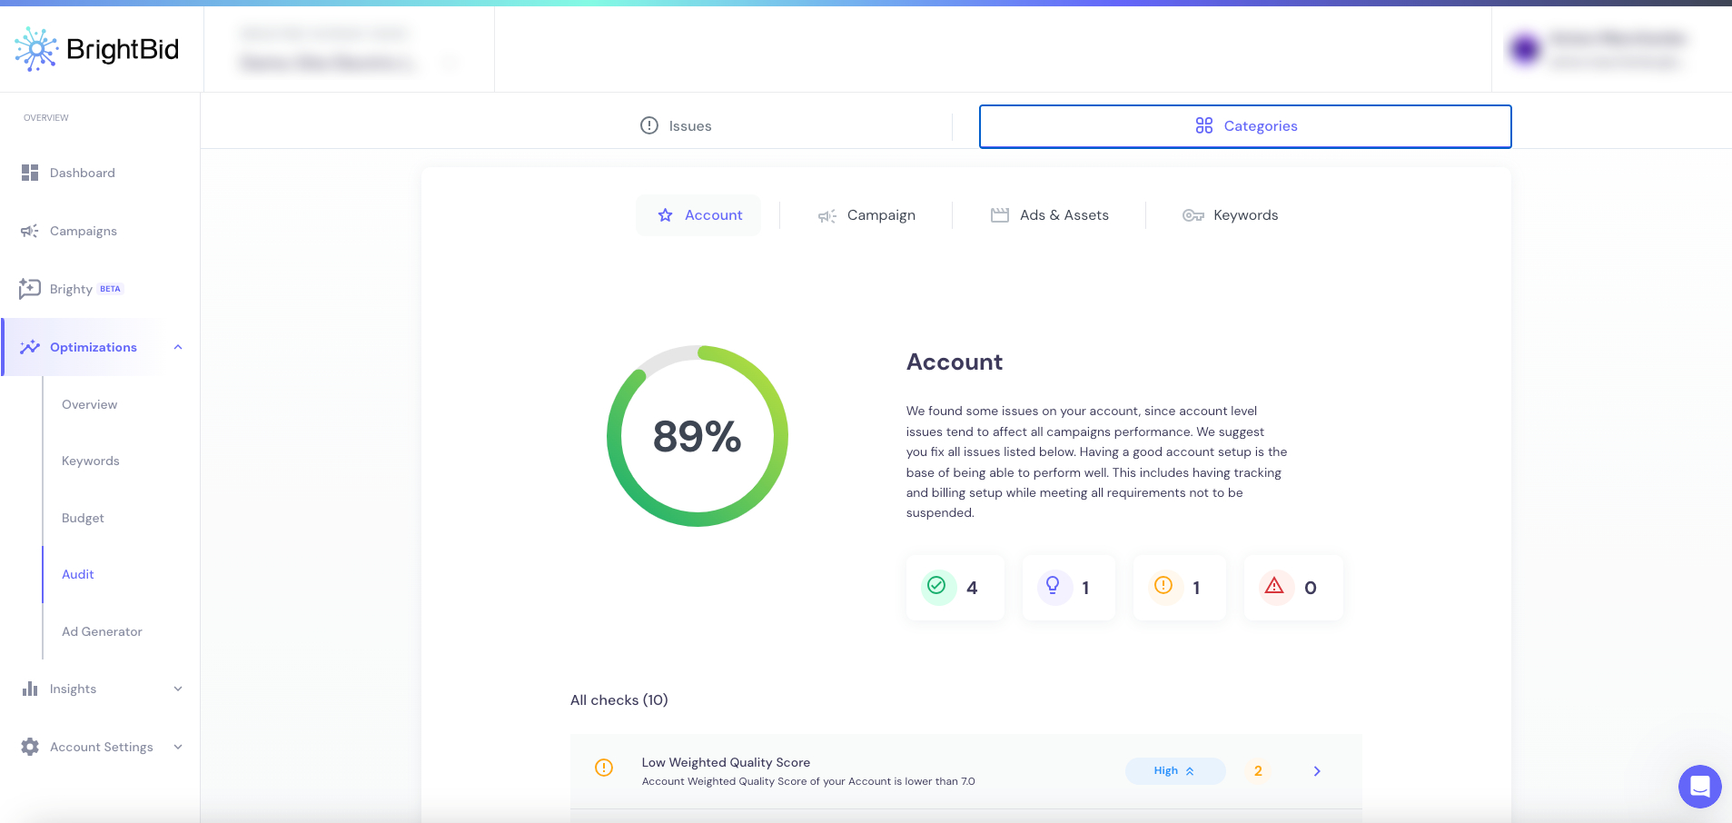Click the Account section heading
This screenshot has height=823, width=1732.
pyautogui.click(x=955, y=362)
